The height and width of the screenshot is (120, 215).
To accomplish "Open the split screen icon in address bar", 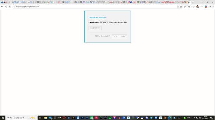I will point(178,7).
